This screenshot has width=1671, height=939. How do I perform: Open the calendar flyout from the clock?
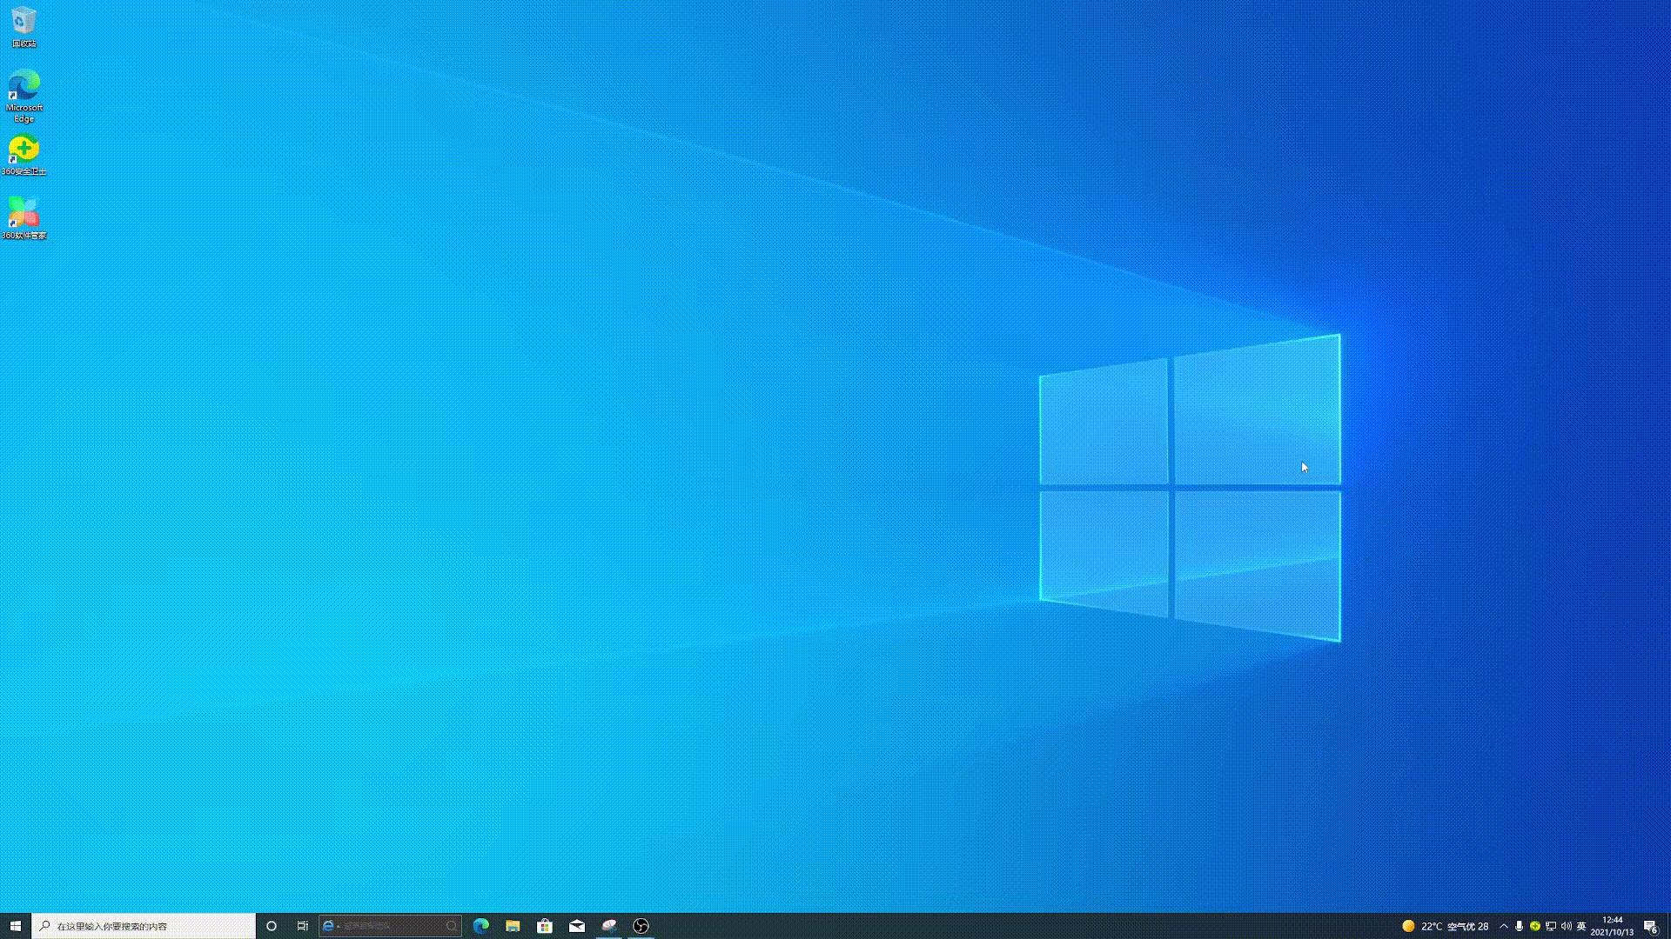[1612, 926]
